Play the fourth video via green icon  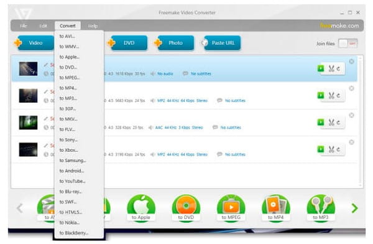[x=321, y=149]
